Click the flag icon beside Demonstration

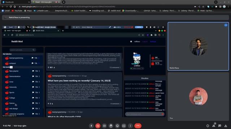pyautogui.click(x=33, y=76)
